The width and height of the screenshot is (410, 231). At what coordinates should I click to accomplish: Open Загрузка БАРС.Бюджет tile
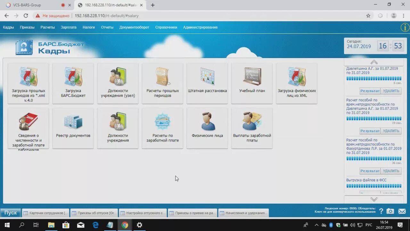coord(73,83)
